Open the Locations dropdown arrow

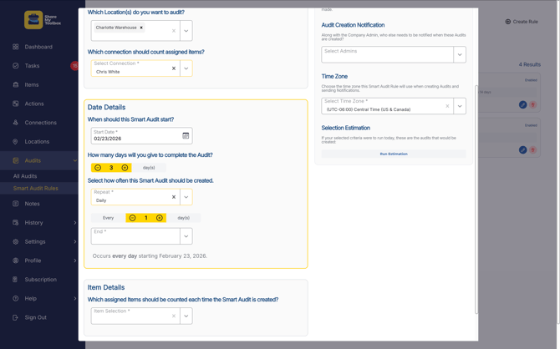(186, 31)
